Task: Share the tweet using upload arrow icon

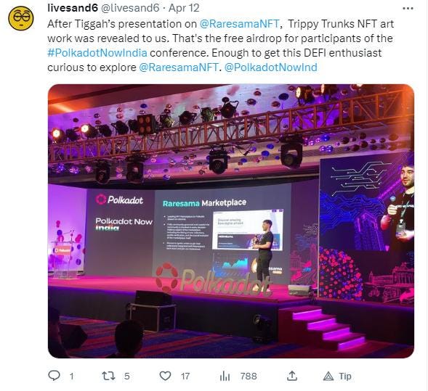Action: [292, 376]
